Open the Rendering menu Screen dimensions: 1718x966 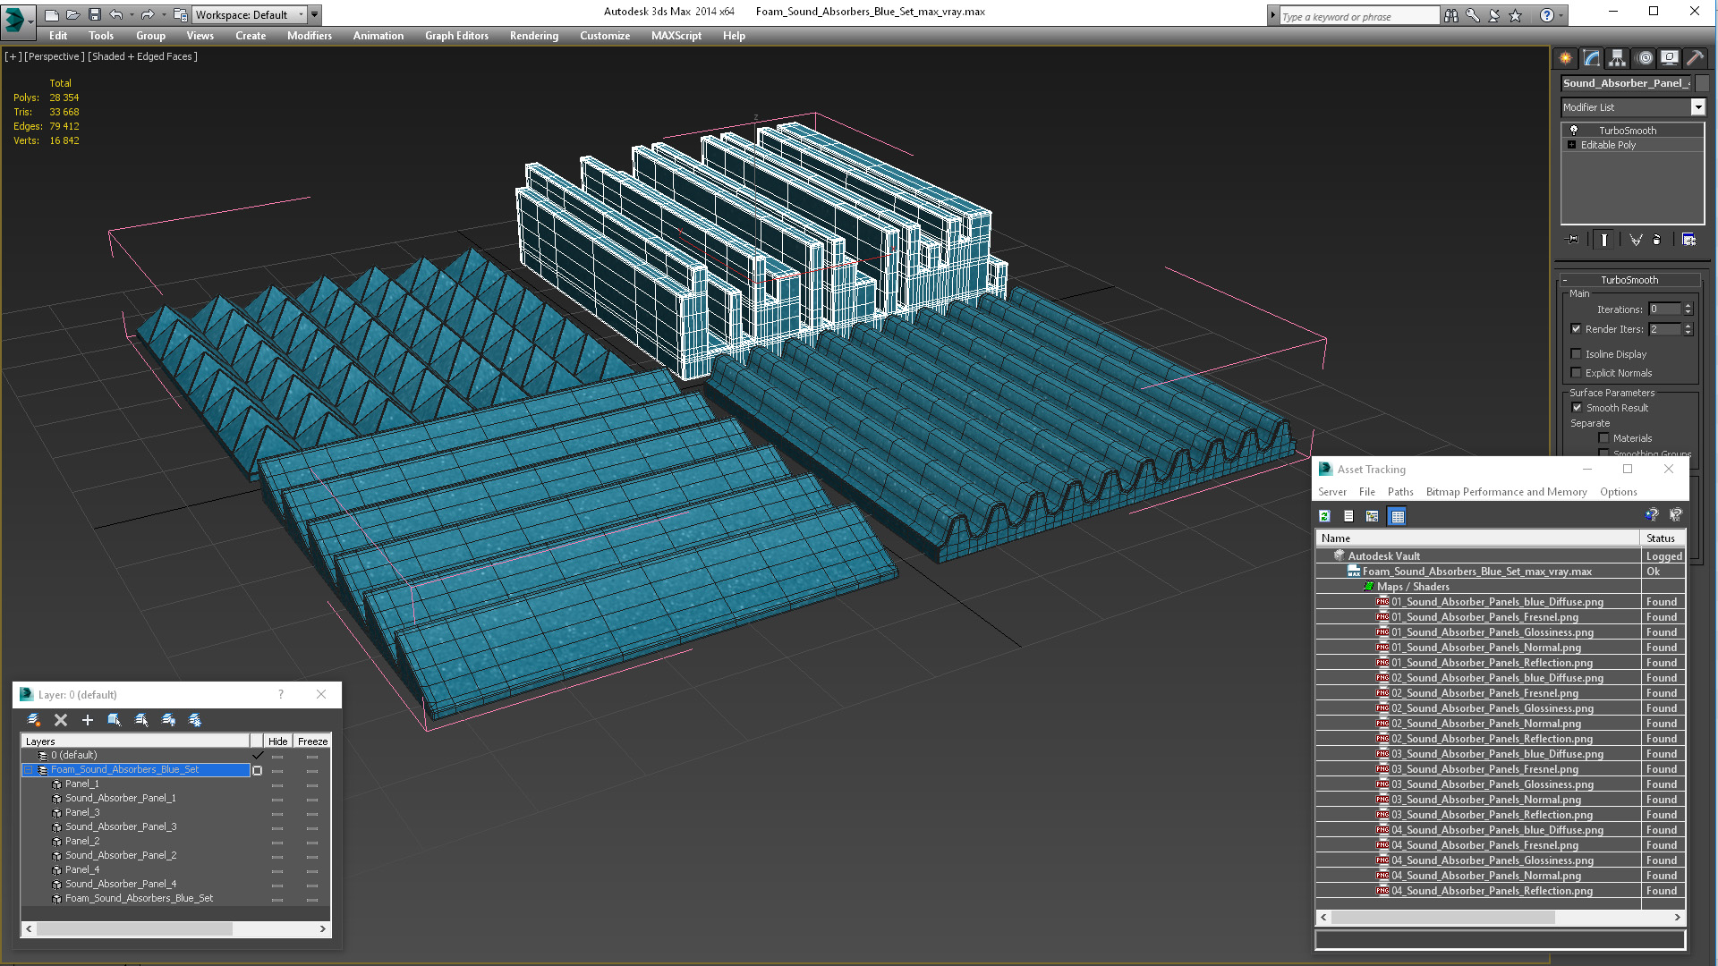pyautogui.click(x=533, y=36)
